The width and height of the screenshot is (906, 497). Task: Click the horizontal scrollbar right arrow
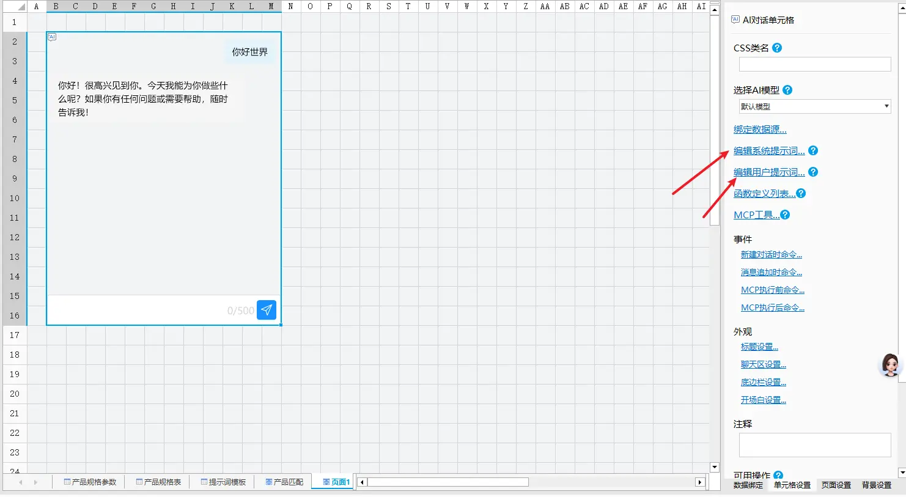(x=700, y=482)
